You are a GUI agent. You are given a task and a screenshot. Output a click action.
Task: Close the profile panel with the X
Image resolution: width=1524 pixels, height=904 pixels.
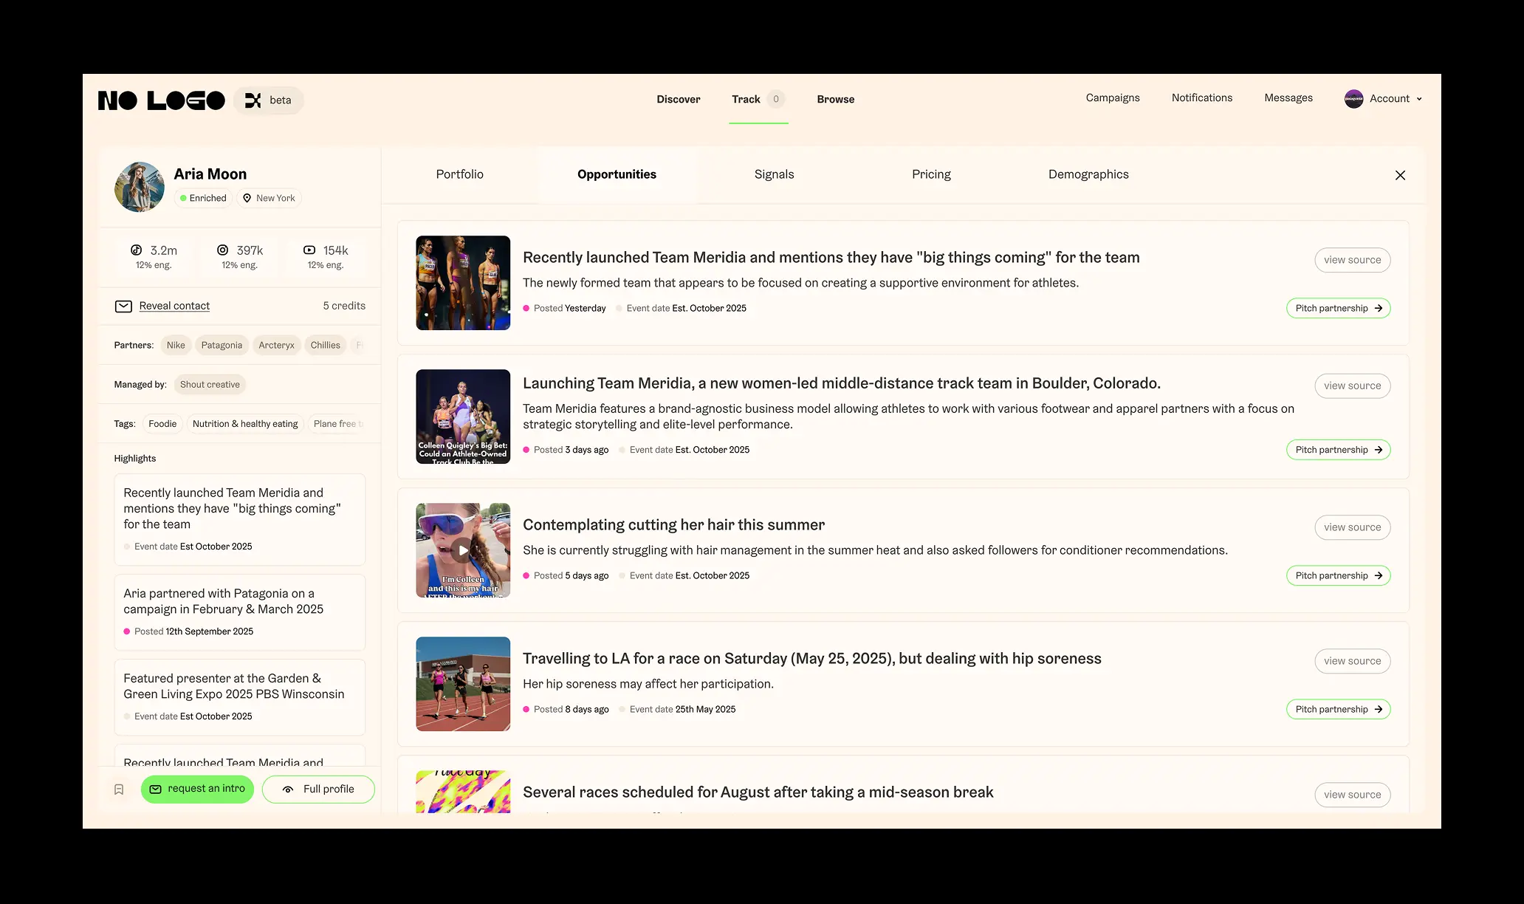click(x=1400, y=175)
